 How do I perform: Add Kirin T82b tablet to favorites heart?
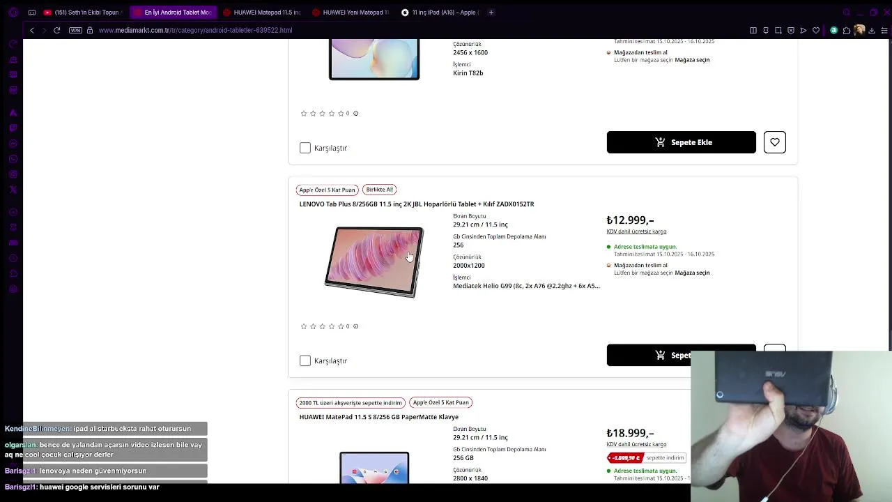tap(774, 142)
